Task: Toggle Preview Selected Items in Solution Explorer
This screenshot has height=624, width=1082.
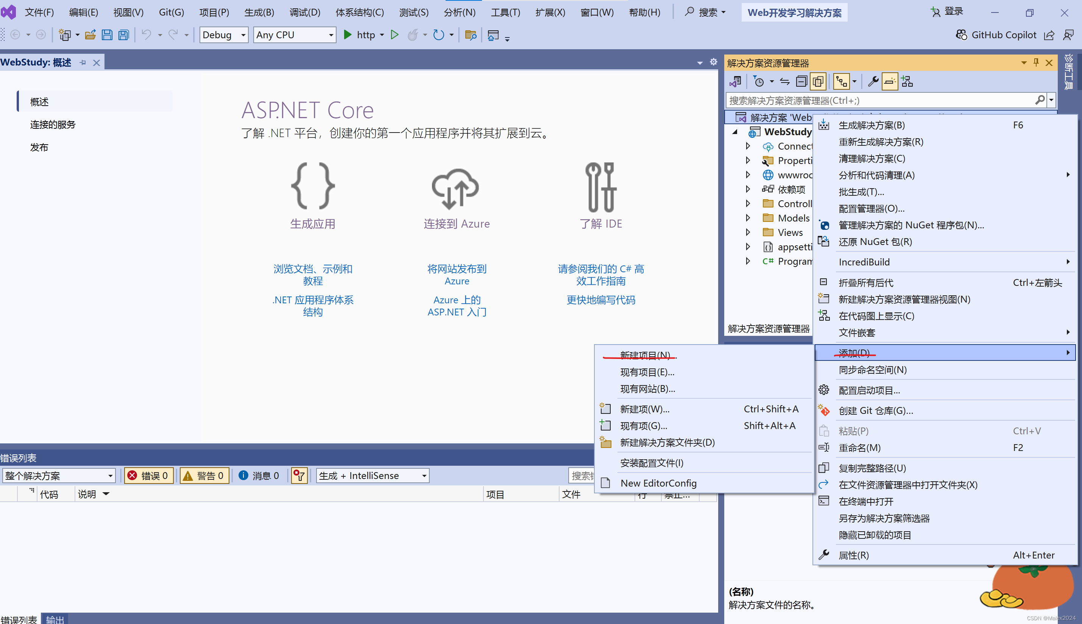Action: pos(890,81)
